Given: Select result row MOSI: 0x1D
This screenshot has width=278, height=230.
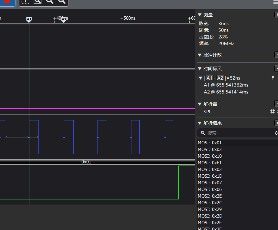Looking at the screenshot, I should tap(237, 176).
